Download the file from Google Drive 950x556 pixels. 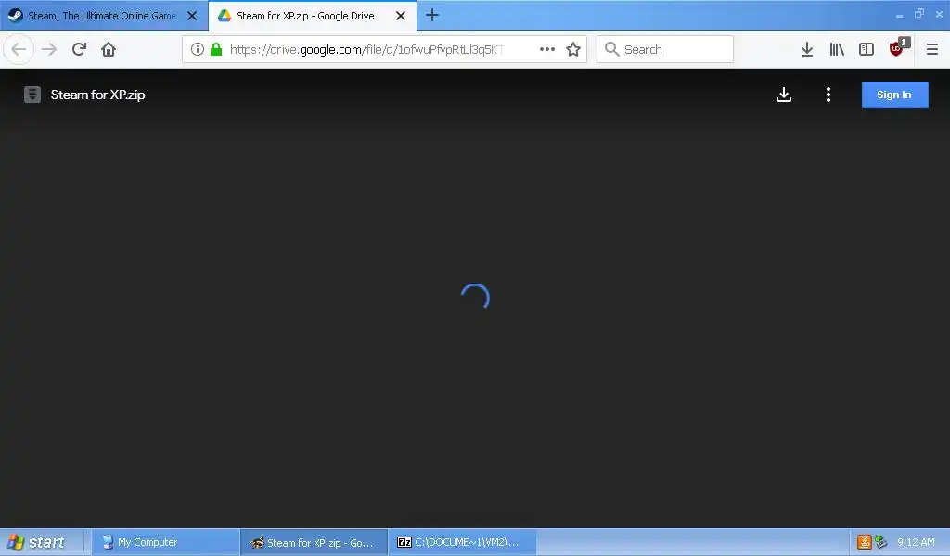pyautogui.click(x=784, y=95)
